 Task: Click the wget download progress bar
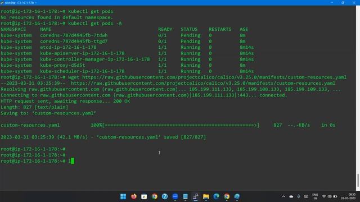(x=181, y=125)
